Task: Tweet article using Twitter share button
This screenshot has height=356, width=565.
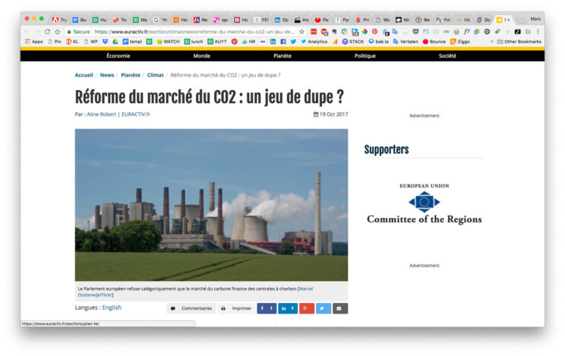Action: [324, 308]
